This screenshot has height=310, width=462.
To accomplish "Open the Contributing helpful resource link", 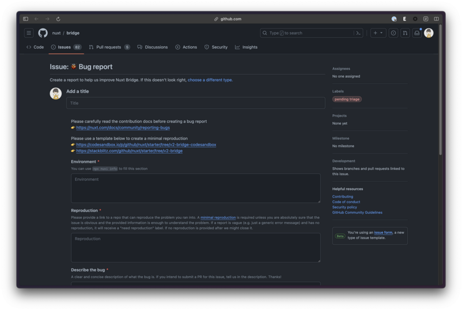I will pos(343,196).
